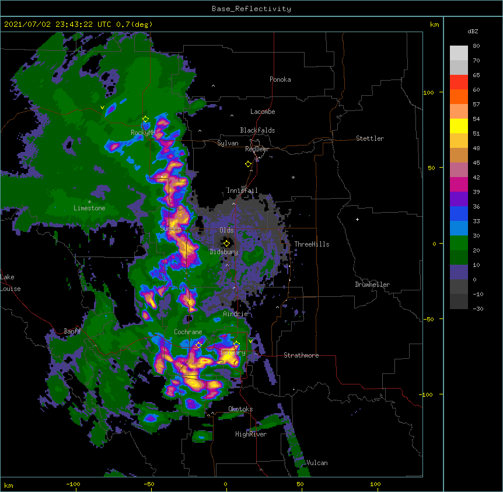Viewport: 503px width, 492px height.
Task: Click the 45 value on the dBZ legend
Action: coord(476,163)
